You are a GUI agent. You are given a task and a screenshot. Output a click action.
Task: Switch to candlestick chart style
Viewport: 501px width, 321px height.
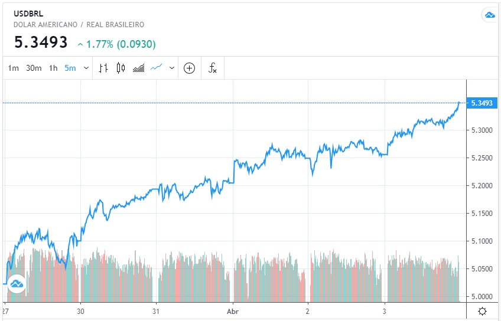(121, 68)
